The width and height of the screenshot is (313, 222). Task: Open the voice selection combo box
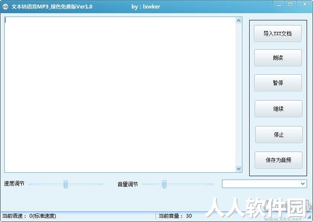[264, 184]
